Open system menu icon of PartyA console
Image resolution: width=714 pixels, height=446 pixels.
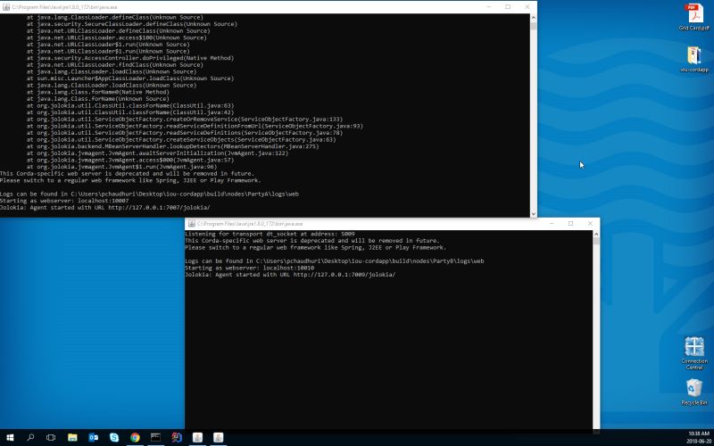6,7
